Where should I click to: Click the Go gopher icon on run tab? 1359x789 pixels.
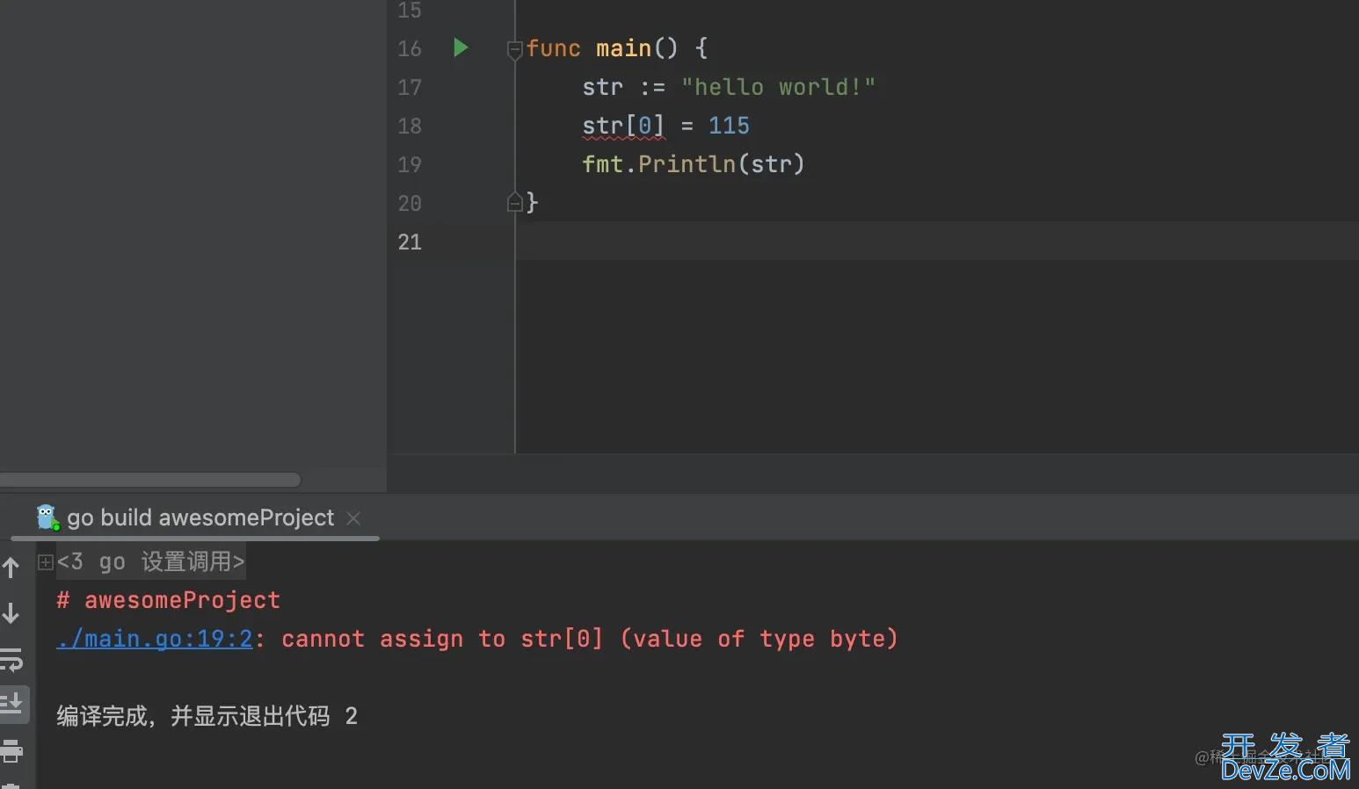[x=47, y=517]
